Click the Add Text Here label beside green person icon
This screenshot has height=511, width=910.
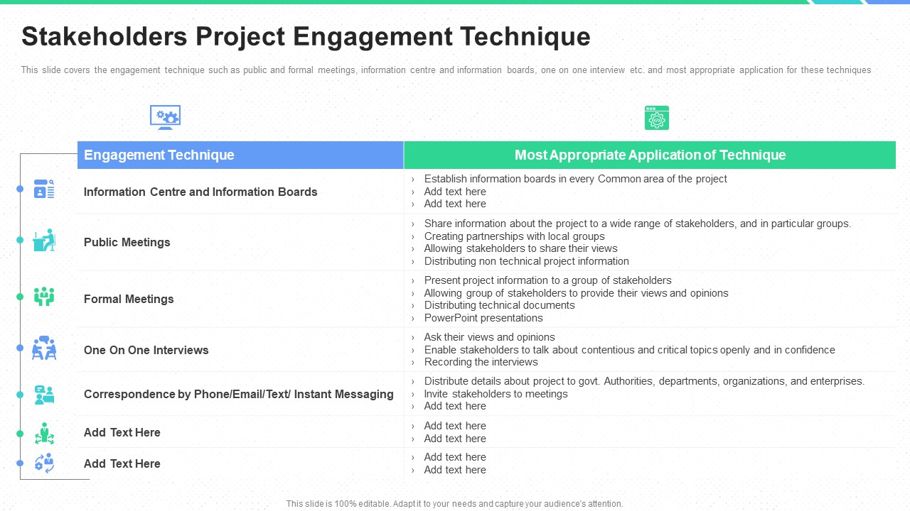click(122, 432)
